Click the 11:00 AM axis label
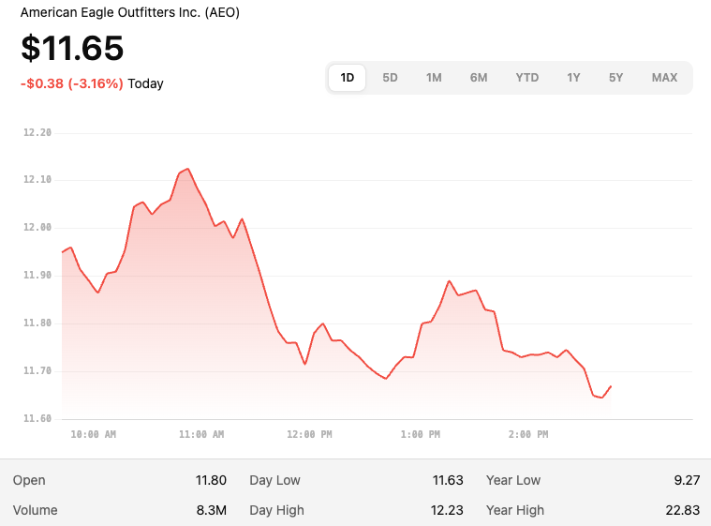711x526 pixels. point(201,434)
